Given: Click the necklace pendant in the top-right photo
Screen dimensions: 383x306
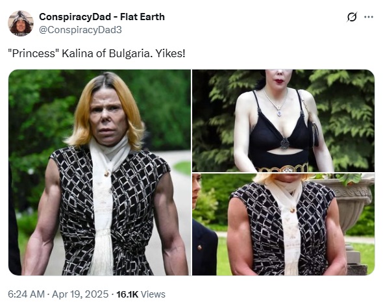Looking at the screenshot, I should [279, 113].
